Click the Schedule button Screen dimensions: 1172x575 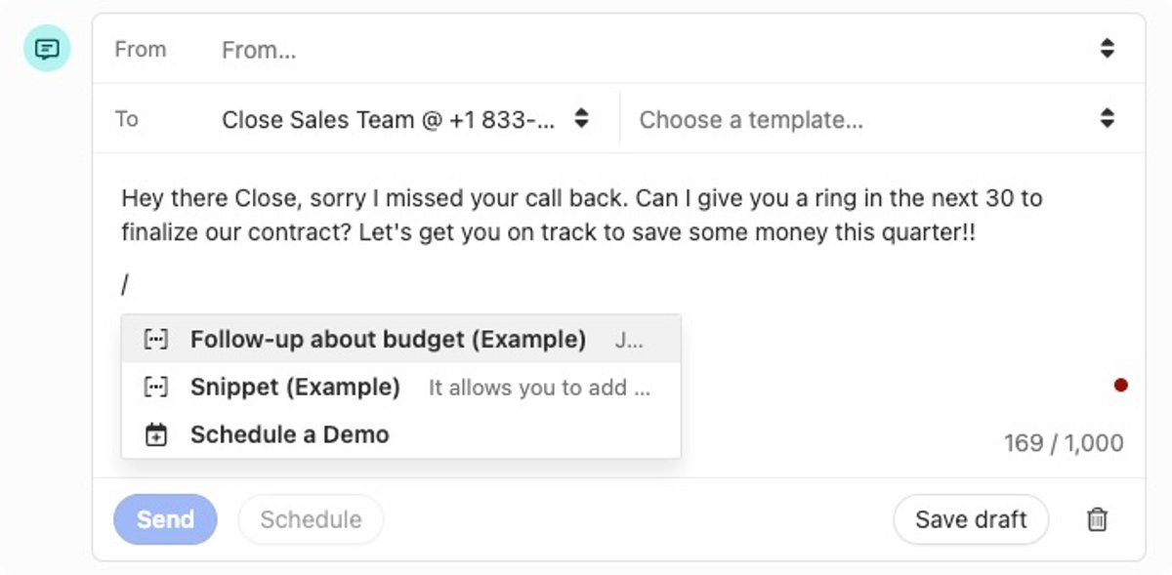(x=311, y=519)
